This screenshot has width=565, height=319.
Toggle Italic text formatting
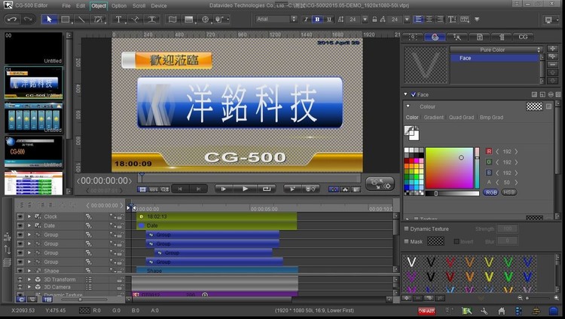(306, 19)
